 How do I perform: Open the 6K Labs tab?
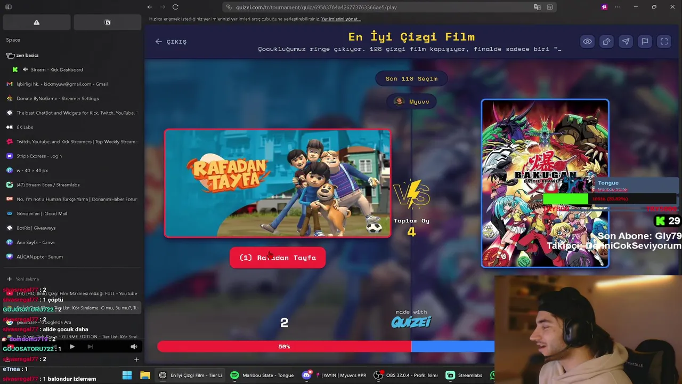(x=72, y=127)
